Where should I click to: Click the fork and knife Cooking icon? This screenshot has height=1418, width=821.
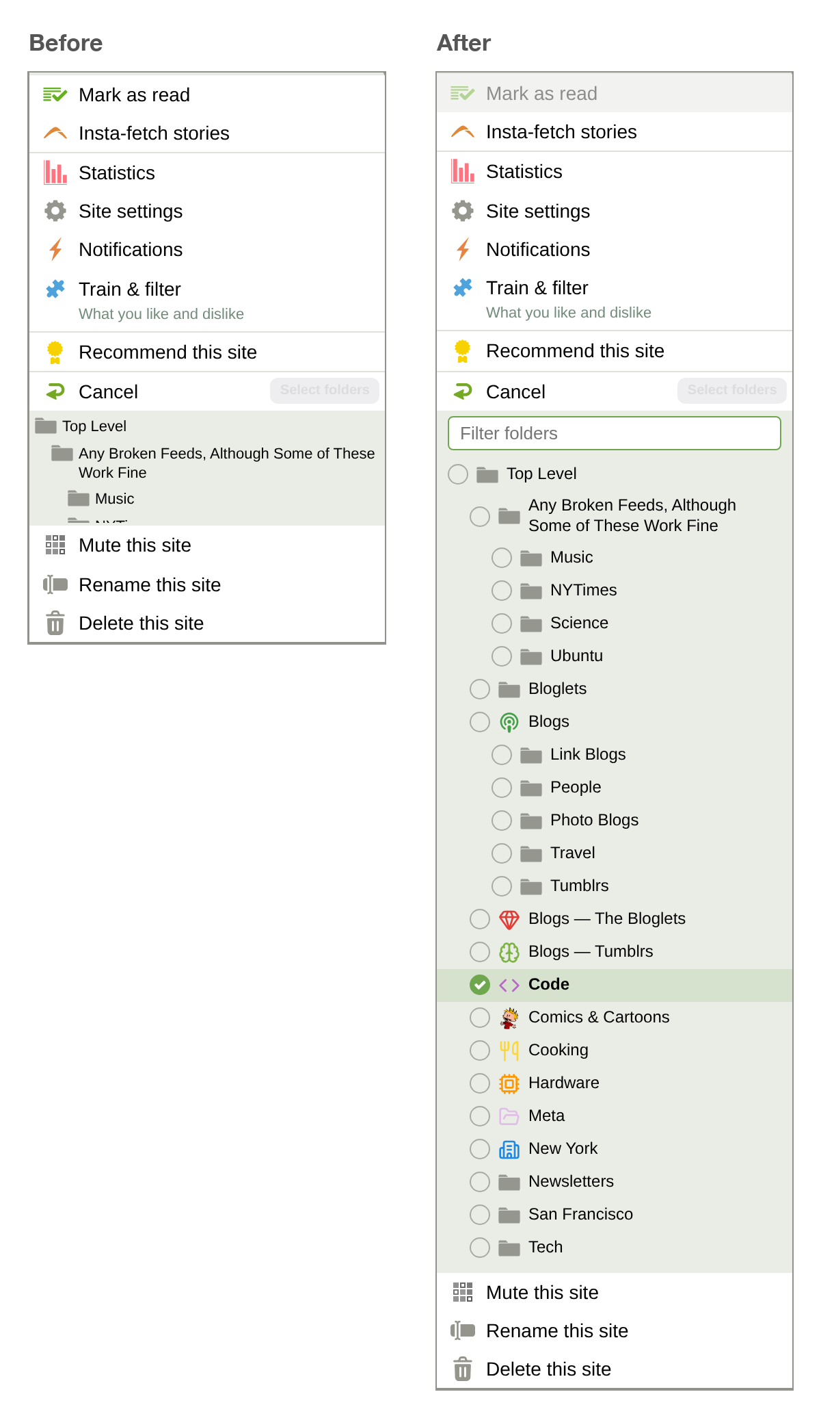(x=509, y=1050)
